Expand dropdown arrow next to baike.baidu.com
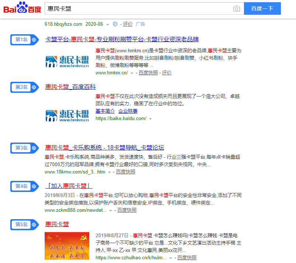296x263 pixels. point(151,119)
